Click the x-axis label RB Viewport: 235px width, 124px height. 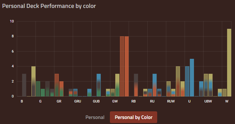(133, 101)
